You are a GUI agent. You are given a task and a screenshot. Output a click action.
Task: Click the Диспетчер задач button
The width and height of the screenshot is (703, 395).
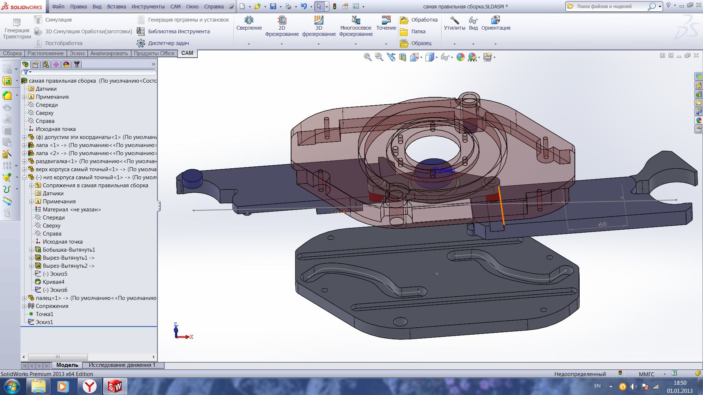[168, 43]
